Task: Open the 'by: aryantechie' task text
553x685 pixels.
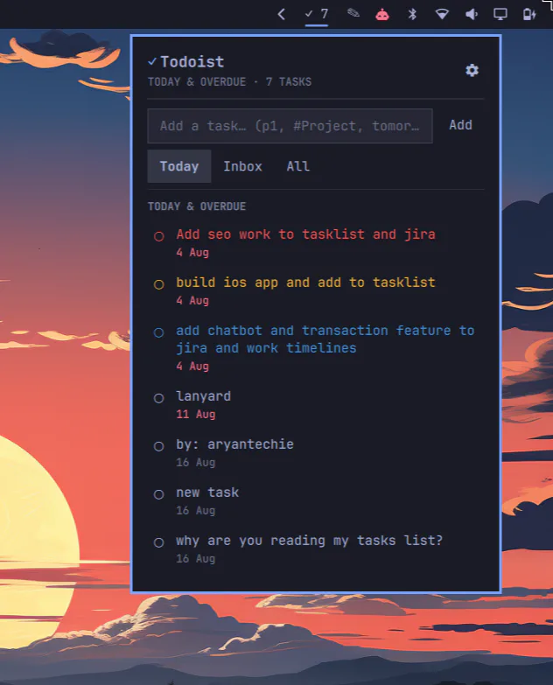Action: pos(235,444)
